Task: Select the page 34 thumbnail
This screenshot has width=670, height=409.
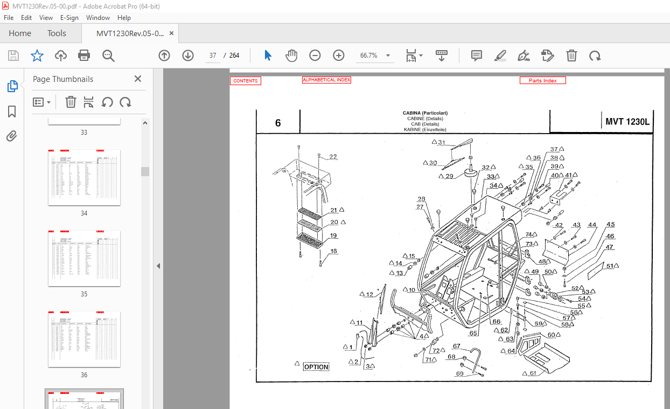Action: [x=84, y=177]
